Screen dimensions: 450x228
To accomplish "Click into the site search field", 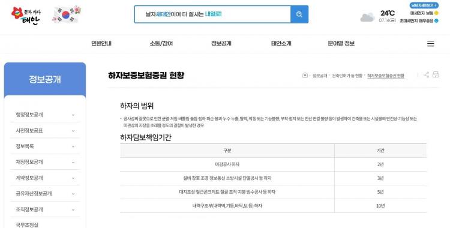I will click(212, 14).
